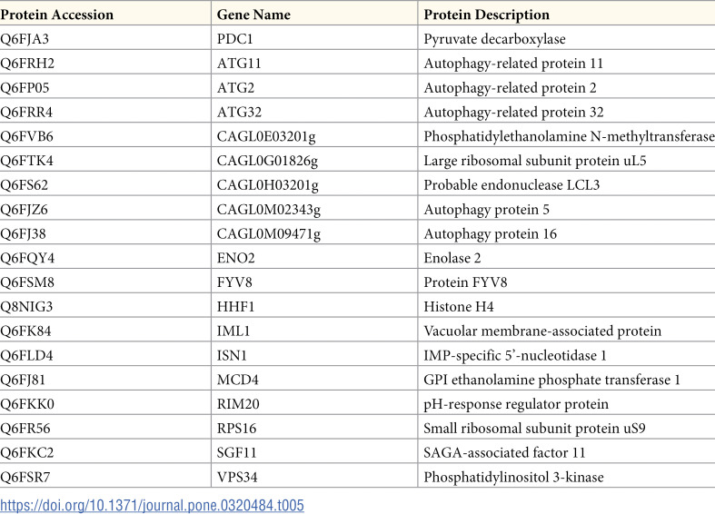Click the Pyruvate decarboxylase description
This screenshot has height=514, width=715.
[x=494, y=39]
